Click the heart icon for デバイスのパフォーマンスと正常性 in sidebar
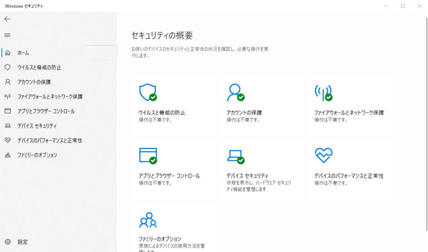 [x=7, y=141]
